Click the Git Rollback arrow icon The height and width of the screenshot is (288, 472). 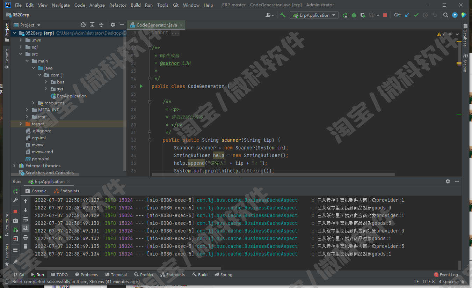pos(434,15)
